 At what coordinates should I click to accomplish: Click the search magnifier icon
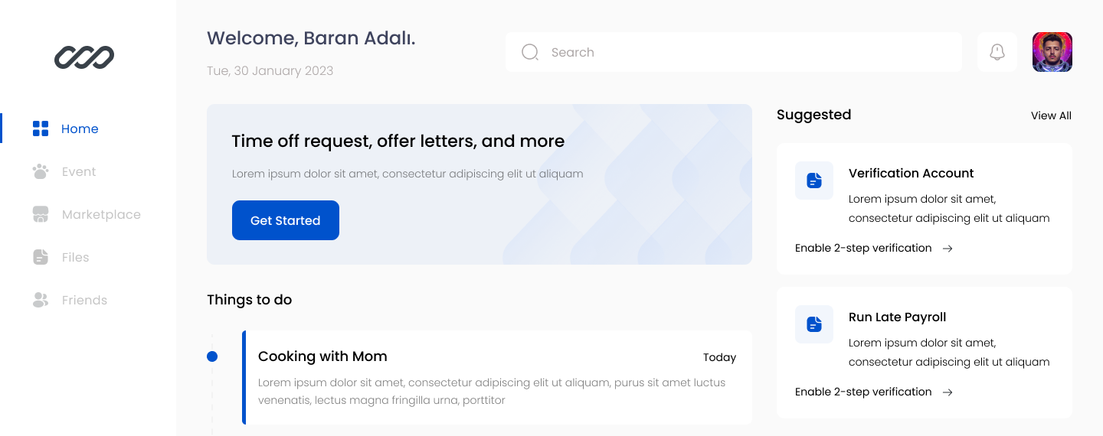point(530,52)
